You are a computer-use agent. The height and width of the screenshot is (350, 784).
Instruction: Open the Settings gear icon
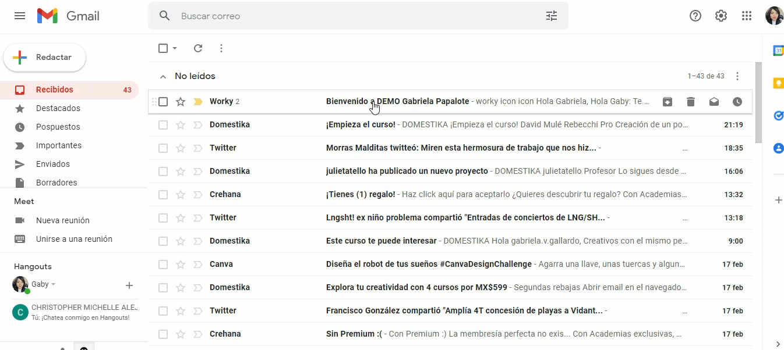tap(721, 16)
